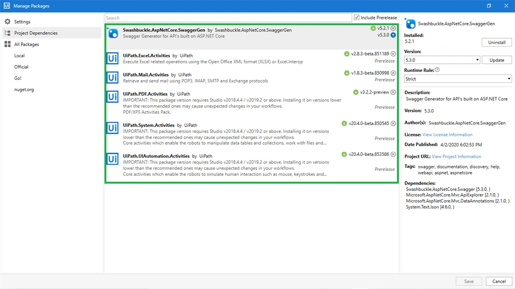Click green installed icon beside v2.8.3-beta.851189
Screen dimensions: 515x289
click(347, 54)
